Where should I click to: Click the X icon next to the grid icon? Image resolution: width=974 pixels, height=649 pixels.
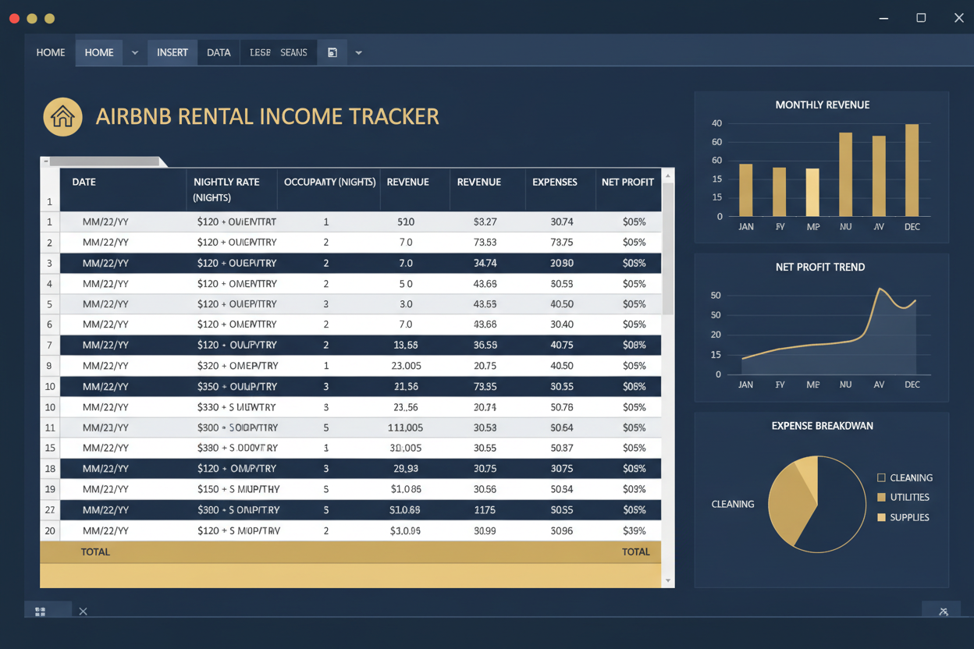[83, 612]
